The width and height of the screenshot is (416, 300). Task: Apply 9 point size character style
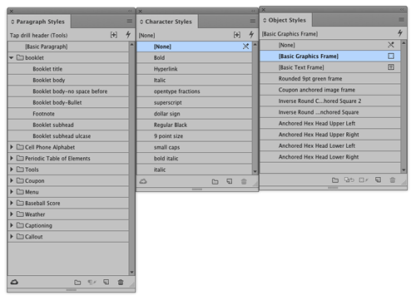(x=195, y=136)
